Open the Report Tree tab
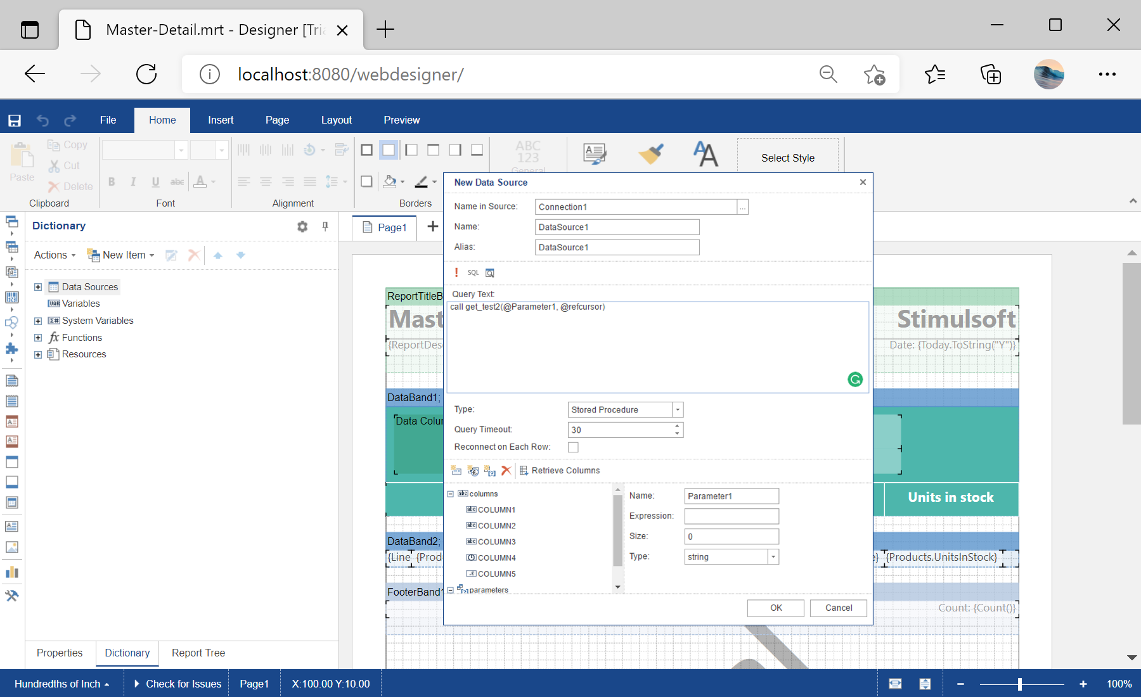1141x697 pixels. [x=198, y=653]
